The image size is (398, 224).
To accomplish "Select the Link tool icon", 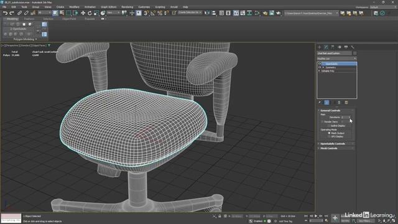I will pos(19,13).
